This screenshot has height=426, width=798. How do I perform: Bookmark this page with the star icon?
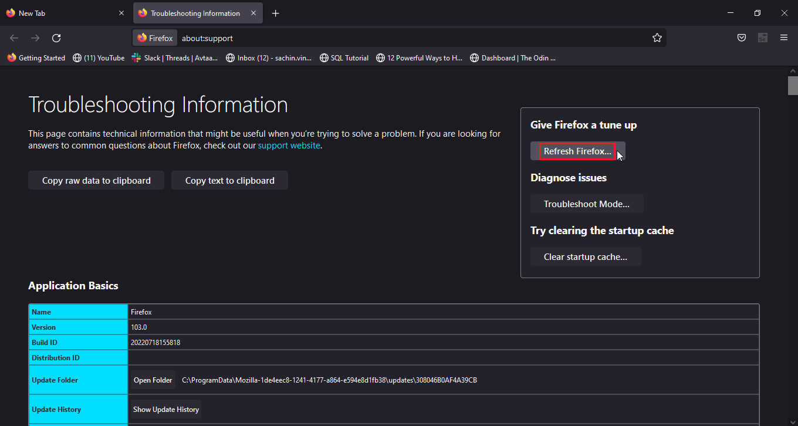[x=657, y=38]
